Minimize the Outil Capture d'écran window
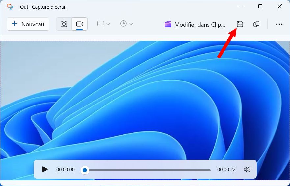 click(241, 6)
